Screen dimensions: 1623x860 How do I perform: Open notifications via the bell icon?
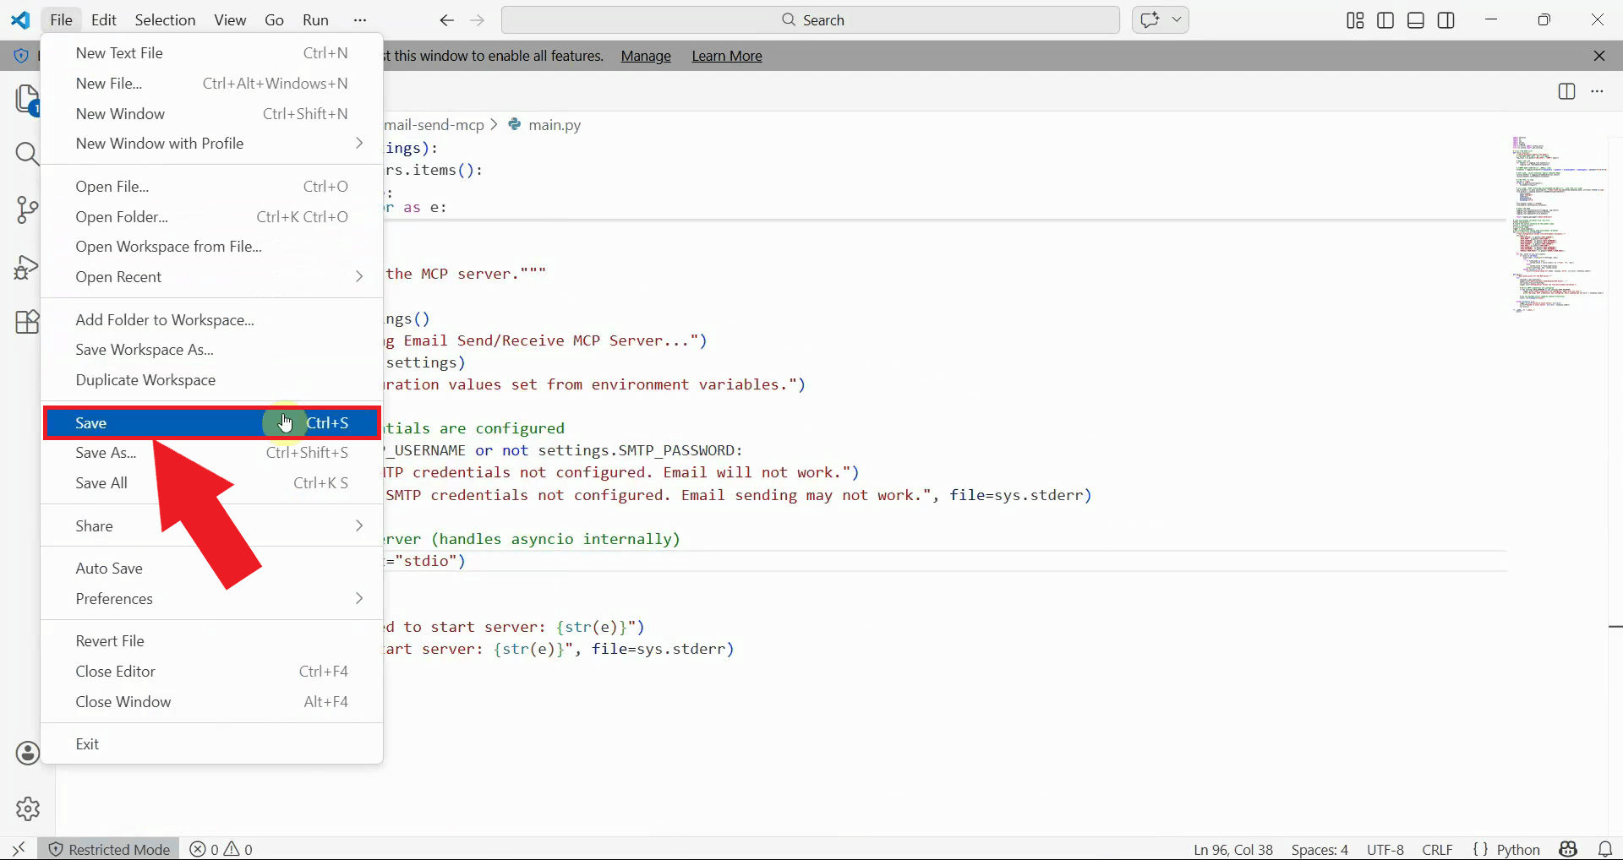tap(1606, 849)
